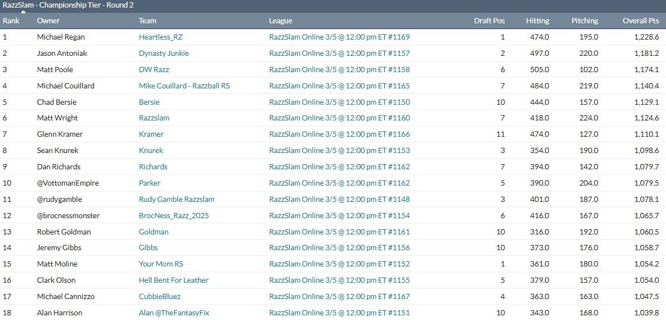Click overall points value 1,039.8
666x320 pixels.
(646, 313)
